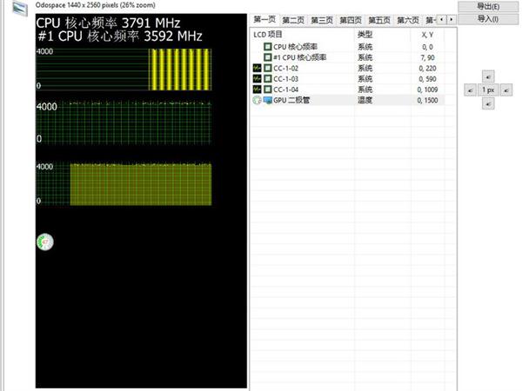Click the graph icon beside CC-1-03
522x391 pixels.
(x=257, y=78)
